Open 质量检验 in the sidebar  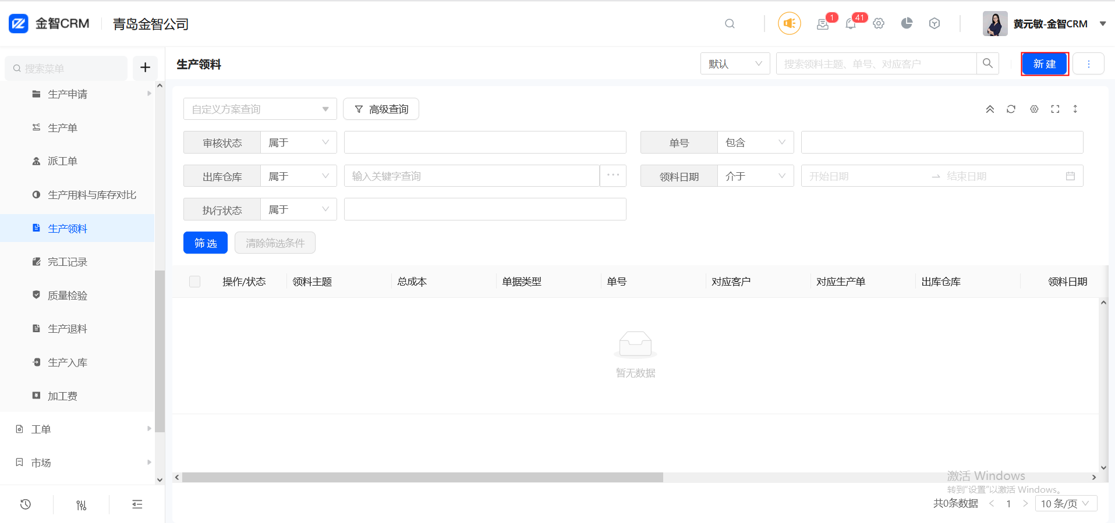pos(77,296)
